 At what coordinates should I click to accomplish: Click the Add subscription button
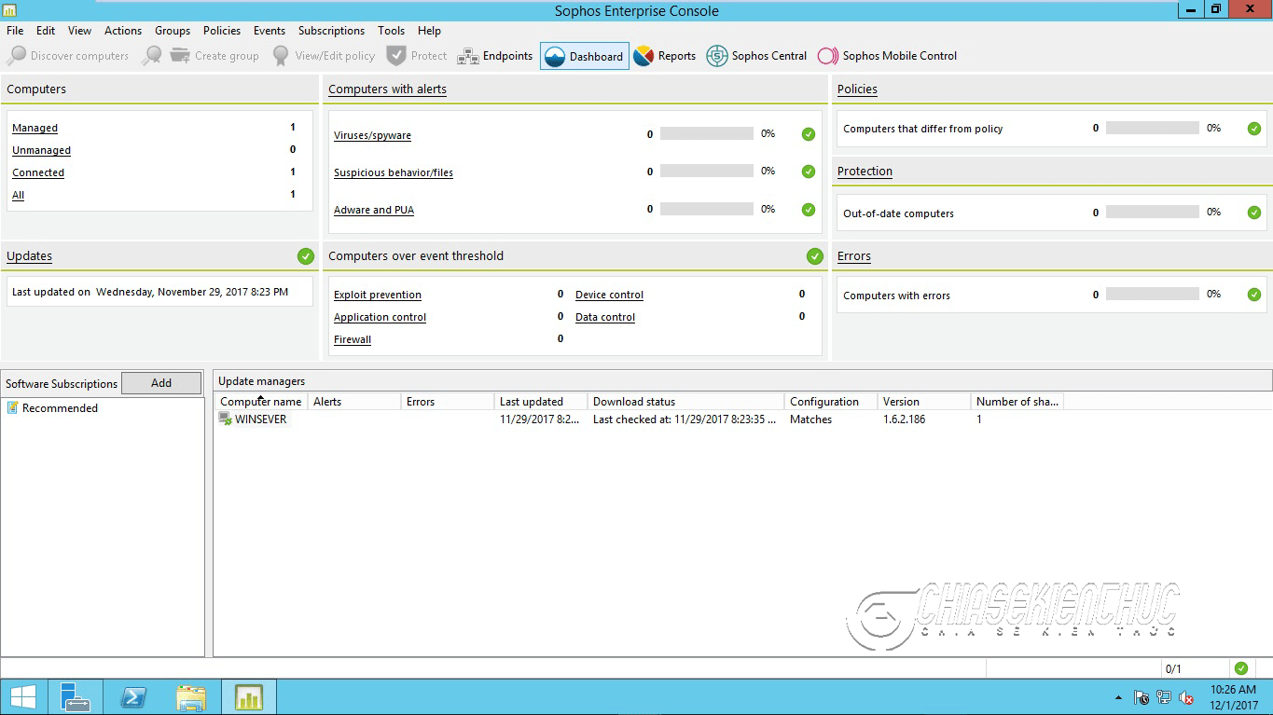[x=161, y=383]
